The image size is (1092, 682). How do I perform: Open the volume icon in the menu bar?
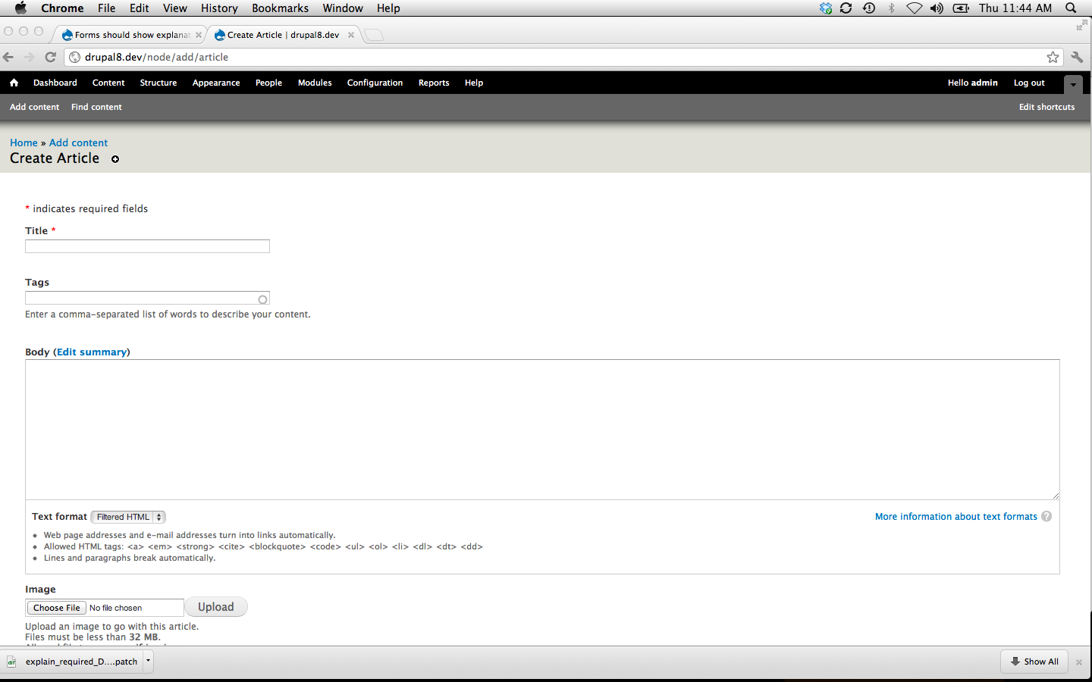coord(936,8)
